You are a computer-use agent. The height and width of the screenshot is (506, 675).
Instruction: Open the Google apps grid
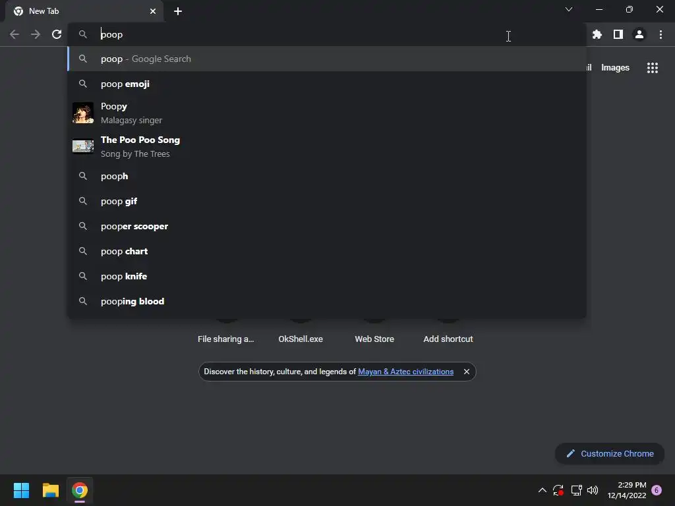pyautogui.click(x=653, y=68)
